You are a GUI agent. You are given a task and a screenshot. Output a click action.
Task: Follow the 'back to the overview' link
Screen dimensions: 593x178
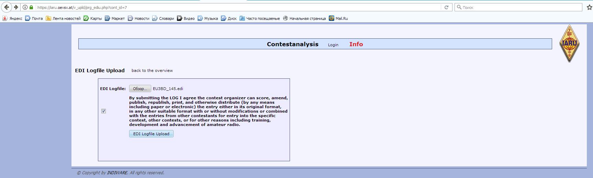coord(152,71)
